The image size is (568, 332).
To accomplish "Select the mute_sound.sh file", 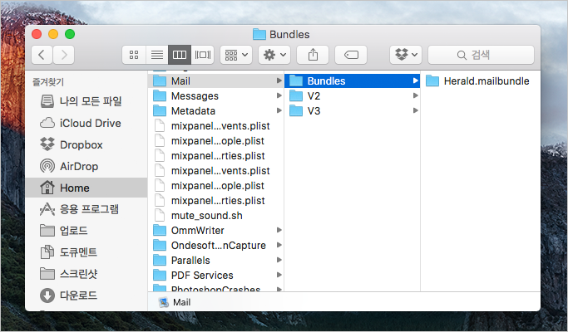I will pos(216,216).
